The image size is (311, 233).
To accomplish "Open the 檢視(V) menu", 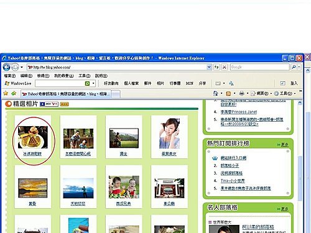I will pyautogui.click(x=43, y=76).
